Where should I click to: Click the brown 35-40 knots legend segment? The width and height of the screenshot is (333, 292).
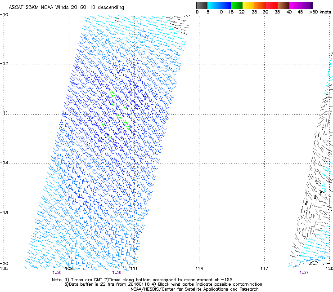pyautogui.click(x=283, y=5)
